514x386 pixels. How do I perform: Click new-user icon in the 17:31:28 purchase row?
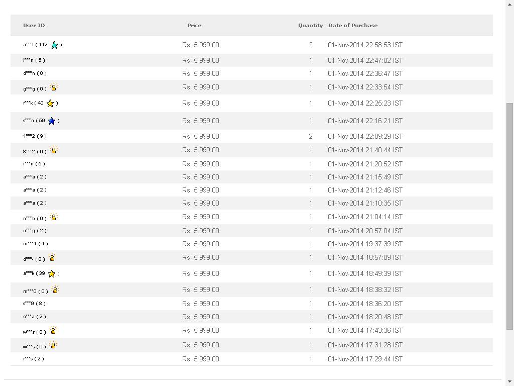(x=53, y=345)
